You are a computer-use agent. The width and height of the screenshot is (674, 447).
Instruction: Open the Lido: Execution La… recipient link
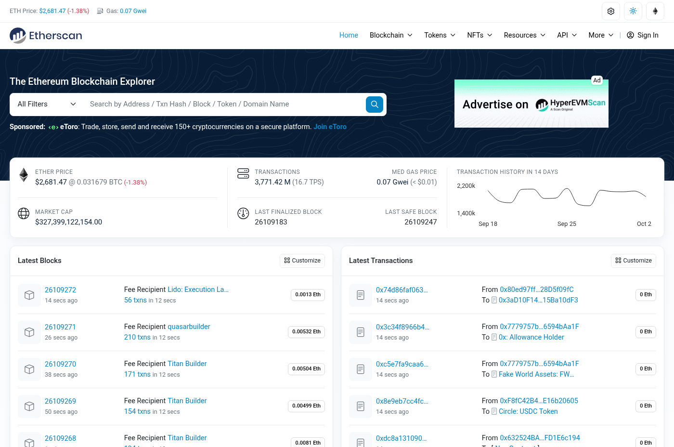pyautogui.click(x=198, y=289)
